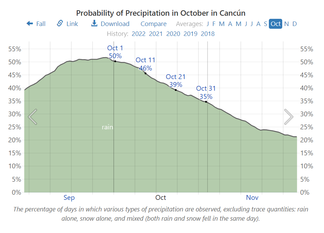Select the Oct 31 data point marker
The image size is (324, 233).
coord(206,101)
